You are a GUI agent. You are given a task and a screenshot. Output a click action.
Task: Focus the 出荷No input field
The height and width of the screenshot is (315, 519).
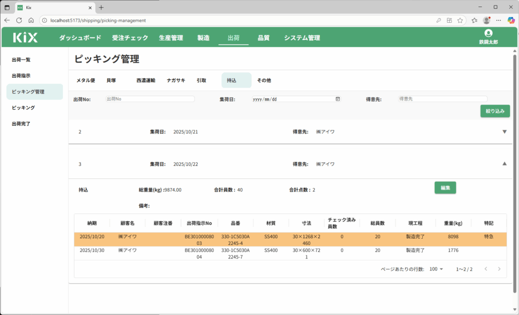pos(150,99)
